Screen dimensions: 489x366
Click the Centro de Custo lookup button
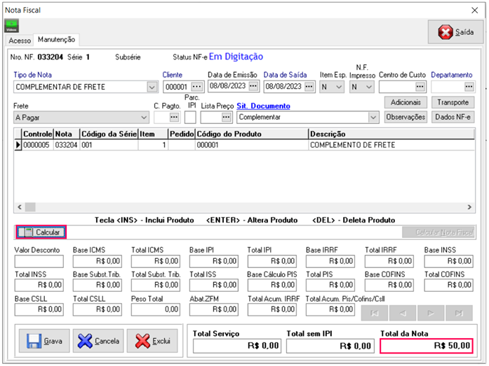pyautogui.click(x=420, y=87)
